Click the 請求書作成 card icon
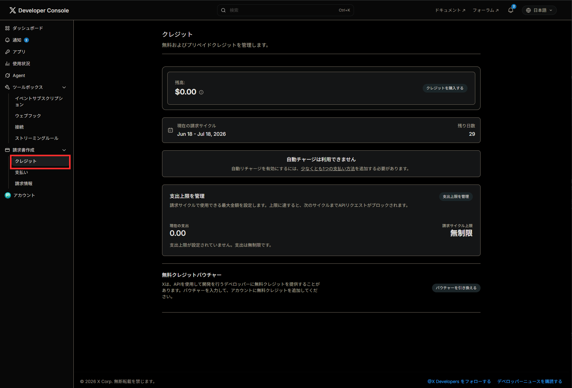The width and height of the screenshot is (572, 388). [7, 150]
